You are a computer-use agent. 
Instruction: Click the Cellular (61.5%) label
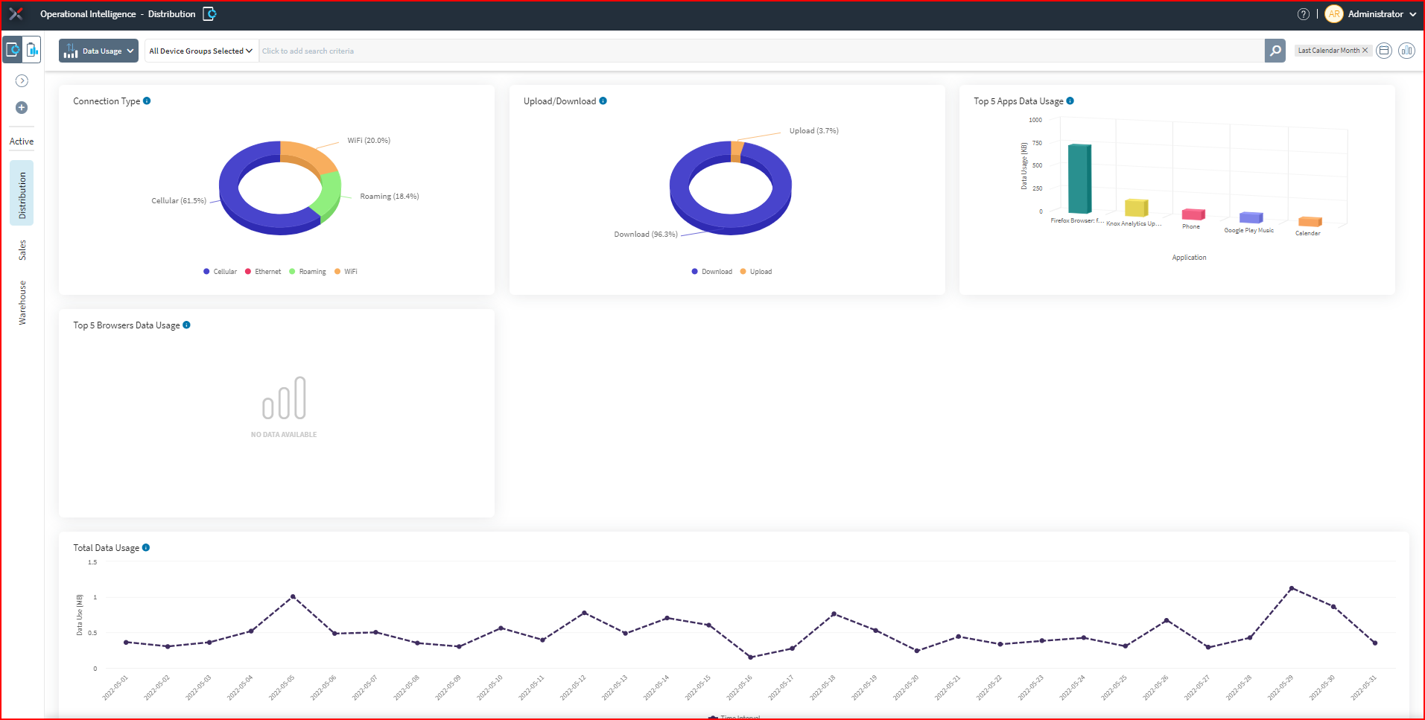[179, 200]
